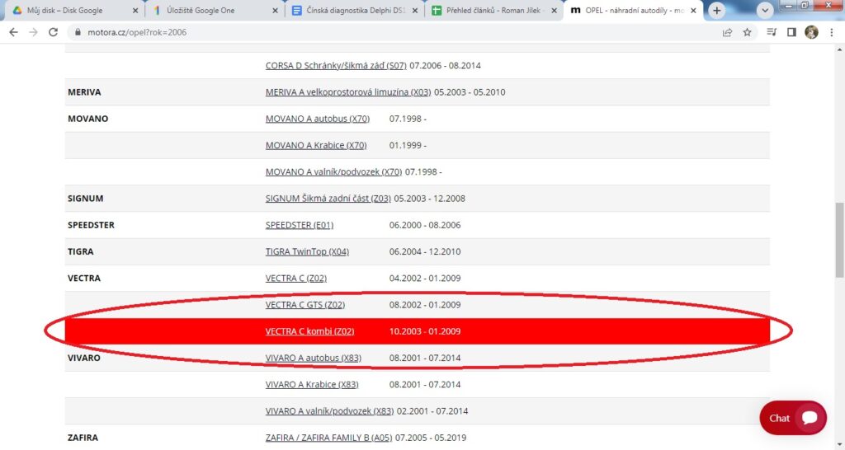
Task: Open MERIVA A velkoprostorová limuzína link
Action: 348,92
